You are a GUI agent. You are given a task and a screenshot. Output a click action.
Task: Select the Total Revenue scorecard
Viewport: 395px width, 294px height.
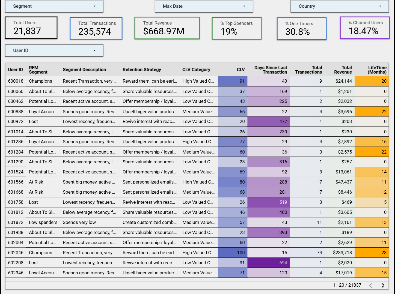pos(167,28)
